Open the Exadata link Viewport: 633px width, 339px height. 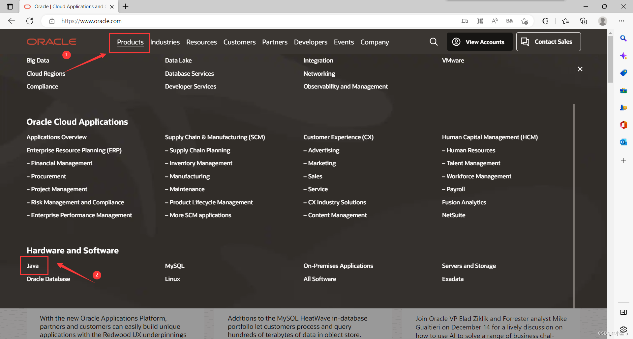click(x=453, y=279)
